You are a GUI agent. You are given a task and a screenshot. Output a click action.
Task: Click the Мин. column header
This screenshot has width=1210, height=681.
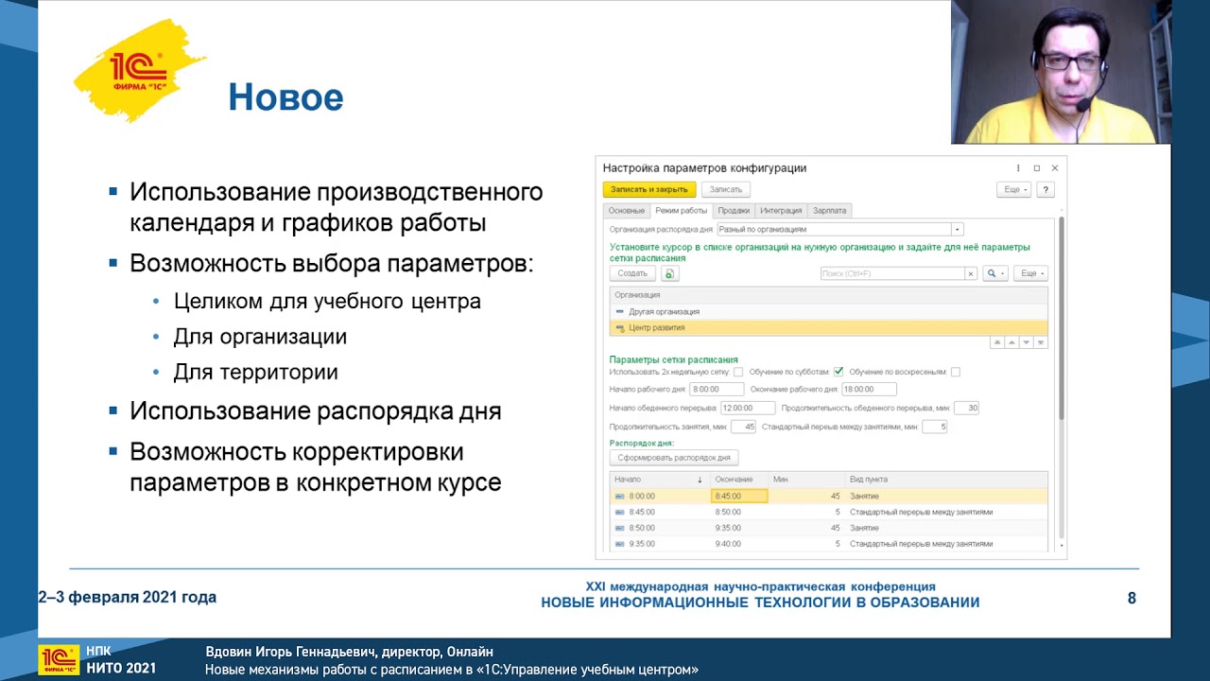pyautogui.click(x=805, y=480)
